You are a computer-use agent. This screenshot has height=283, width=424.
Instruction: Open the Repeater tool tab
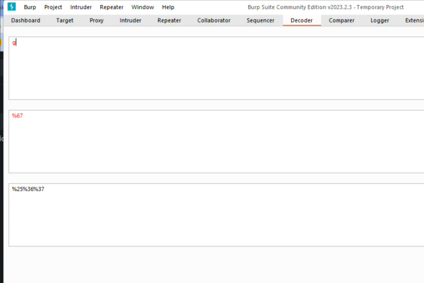(169, 20)
